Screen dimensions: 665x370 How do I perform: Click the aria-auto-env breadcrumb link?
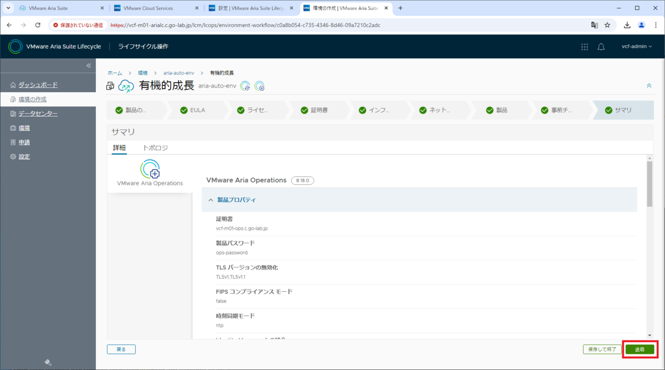coord(179,73)
